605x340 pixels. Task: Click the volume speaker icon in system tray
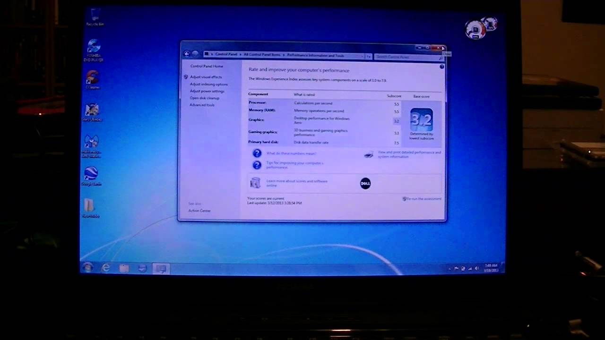click(x=476, y=269)
